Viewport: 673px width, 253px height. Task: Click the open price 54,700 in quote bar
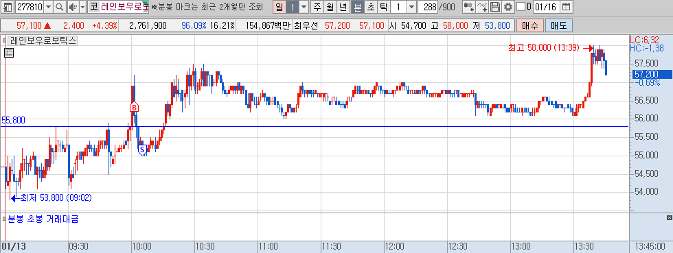(x=413, y=26)
